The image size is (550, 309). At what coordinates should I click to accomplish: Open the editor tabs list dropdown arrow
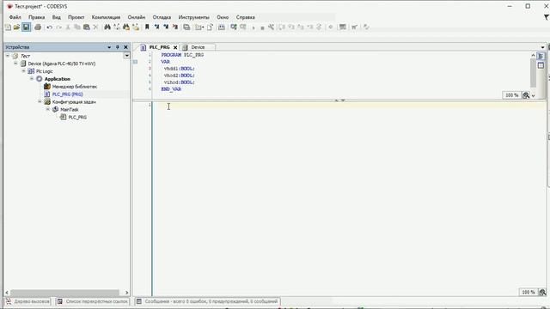coord(542,47)
